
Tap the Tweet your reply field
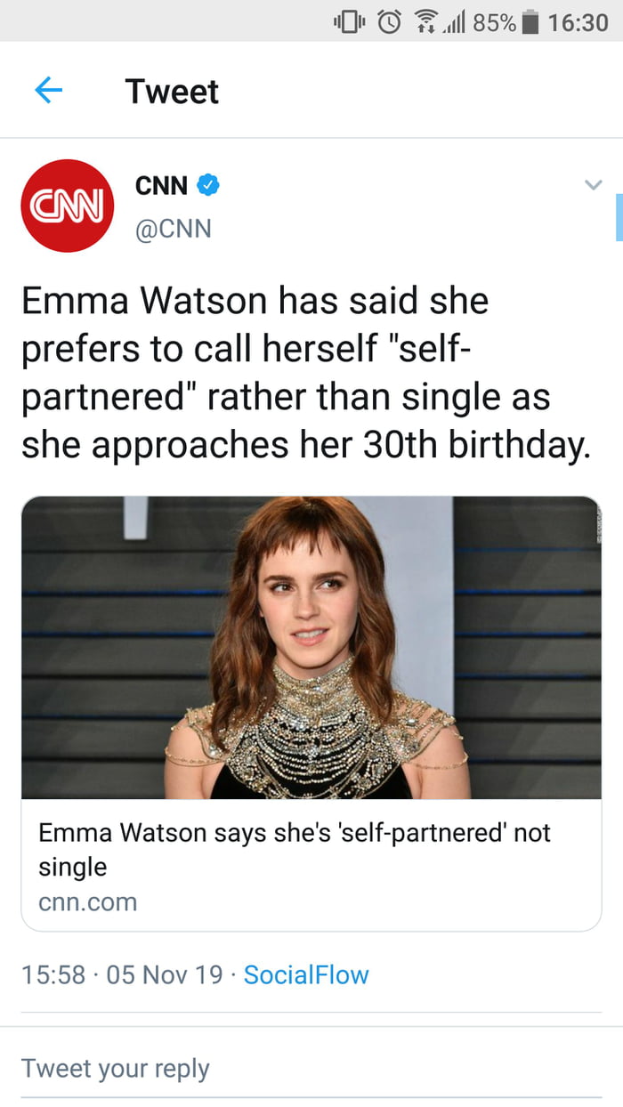point(116,1068)
